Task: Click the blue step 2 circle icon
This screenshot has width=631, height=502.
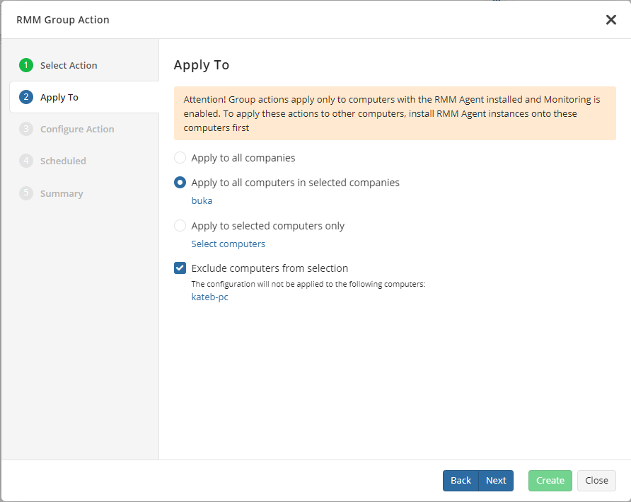Action: [26, 97]
